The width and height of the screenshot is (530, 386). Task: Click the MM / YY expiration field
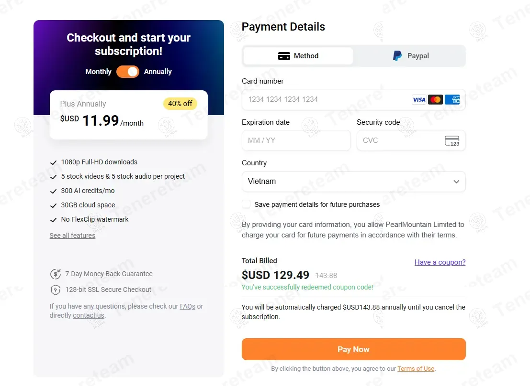[296, 140]
